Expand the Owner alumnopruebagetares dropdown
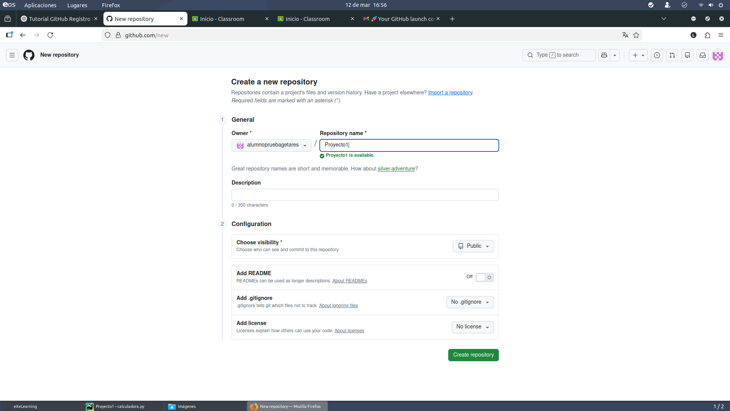 271,145
